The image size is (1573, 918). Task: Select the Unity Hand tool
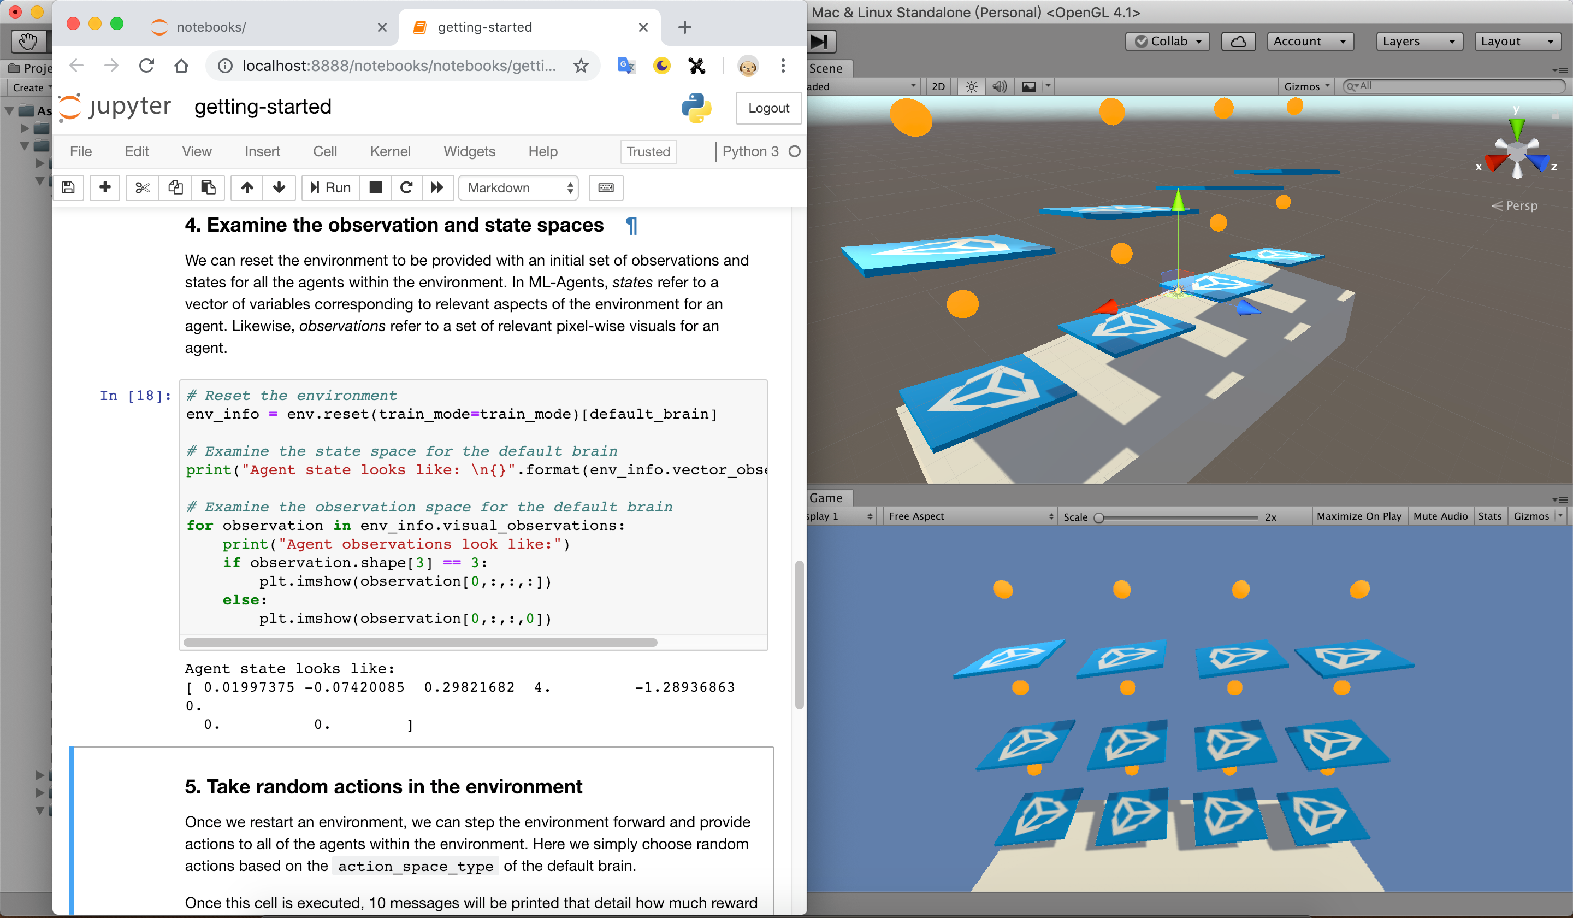click(x=28, y=42)
